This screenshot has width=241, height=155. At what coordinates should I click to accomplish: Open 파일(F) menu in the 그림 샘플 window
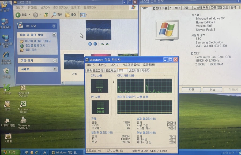point(20,8)
